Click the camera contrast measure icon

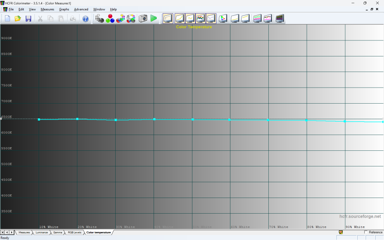(x=143, y=18)
